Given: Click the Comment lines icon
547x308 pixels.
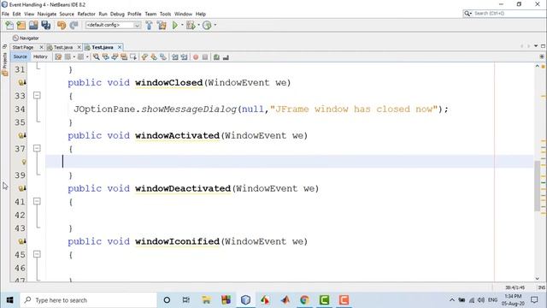Looking at the screenshot, I should 216,57.
